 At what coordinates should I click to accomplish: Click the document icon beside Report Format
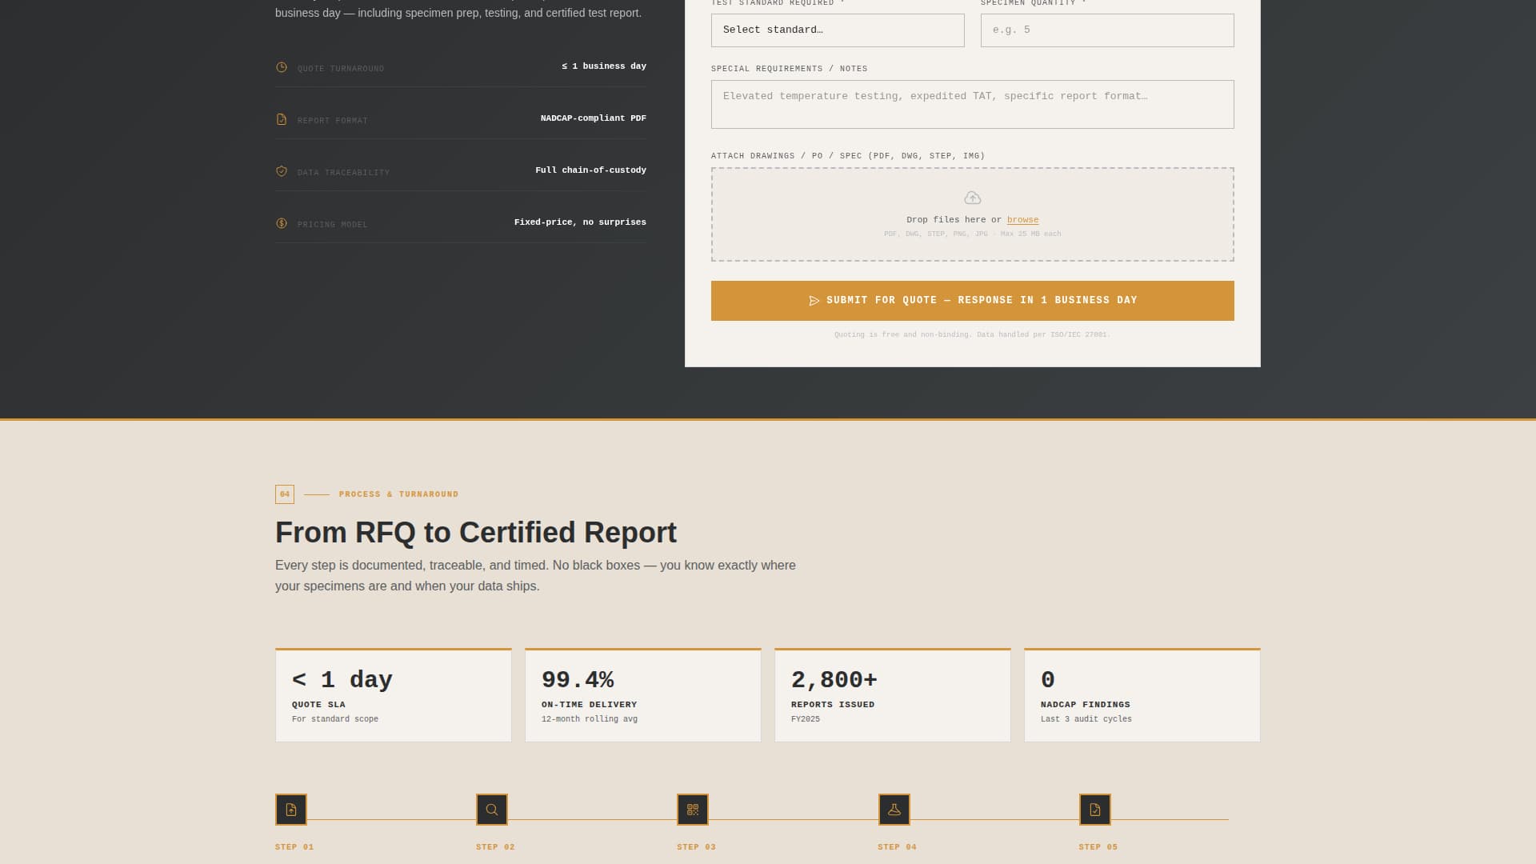pos(281,119)
